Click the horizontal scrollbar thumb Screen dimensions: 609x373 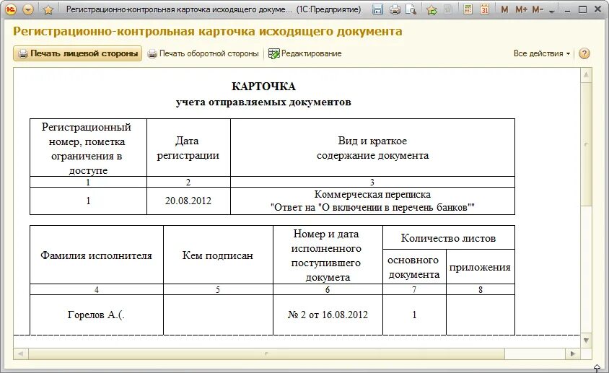tap(266, 354)
